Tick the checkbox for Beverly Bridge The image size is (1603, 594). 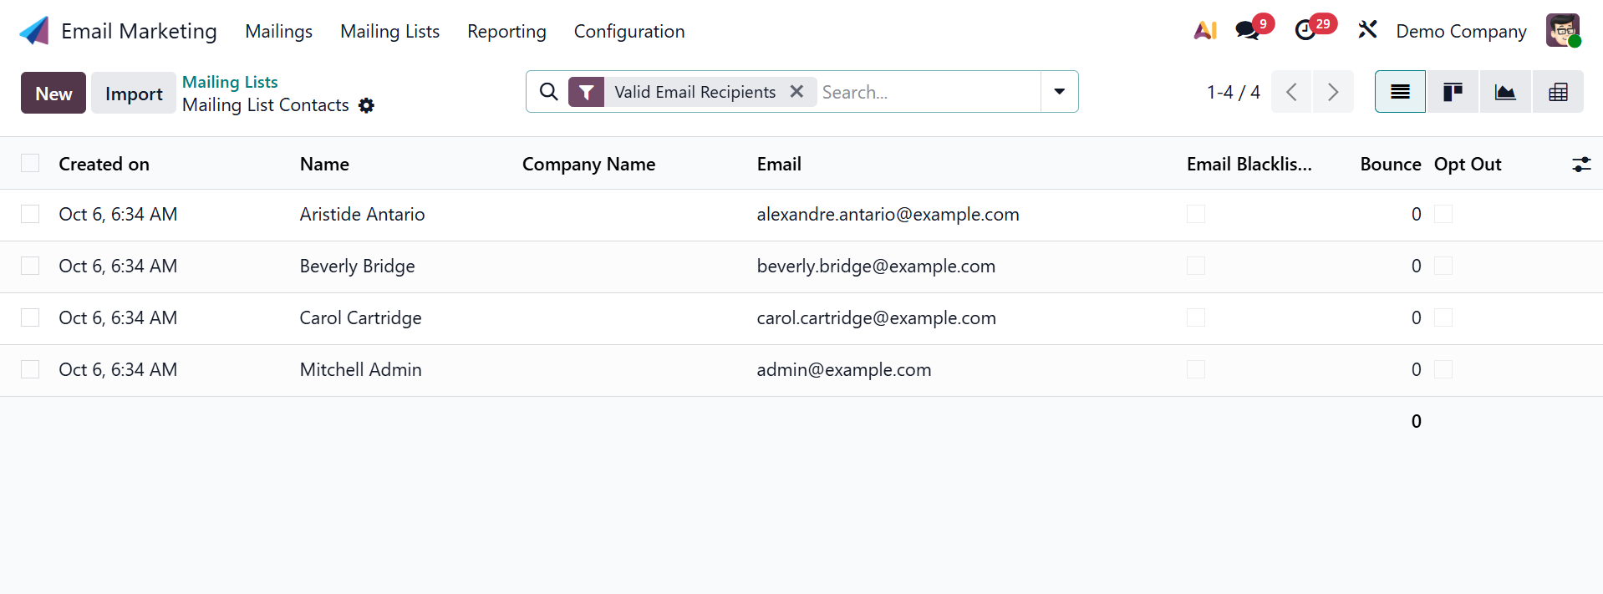click(30, 267)
